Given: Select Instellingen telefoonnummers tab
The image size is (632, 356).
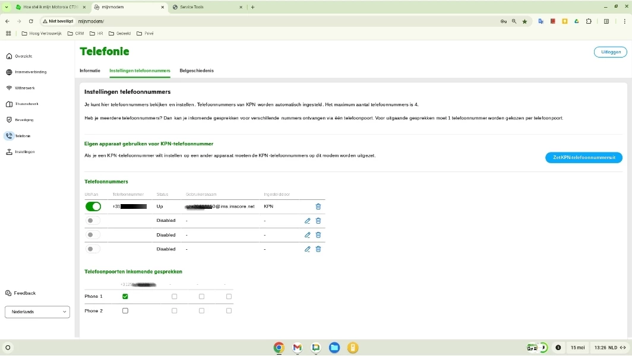Looking at the screenshot, I should (x=140, y=71).
